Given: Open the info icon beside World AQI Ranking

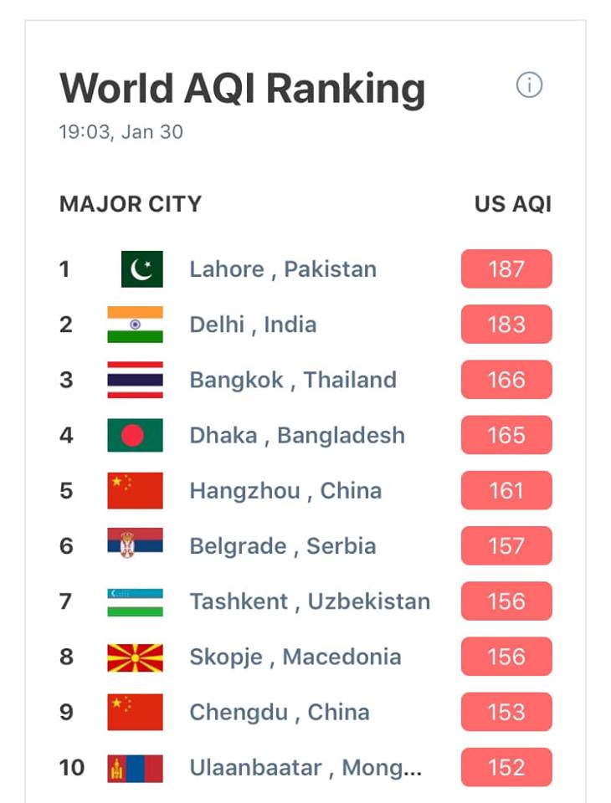Looking at the screenshot, I should click(x=529, y=85).
